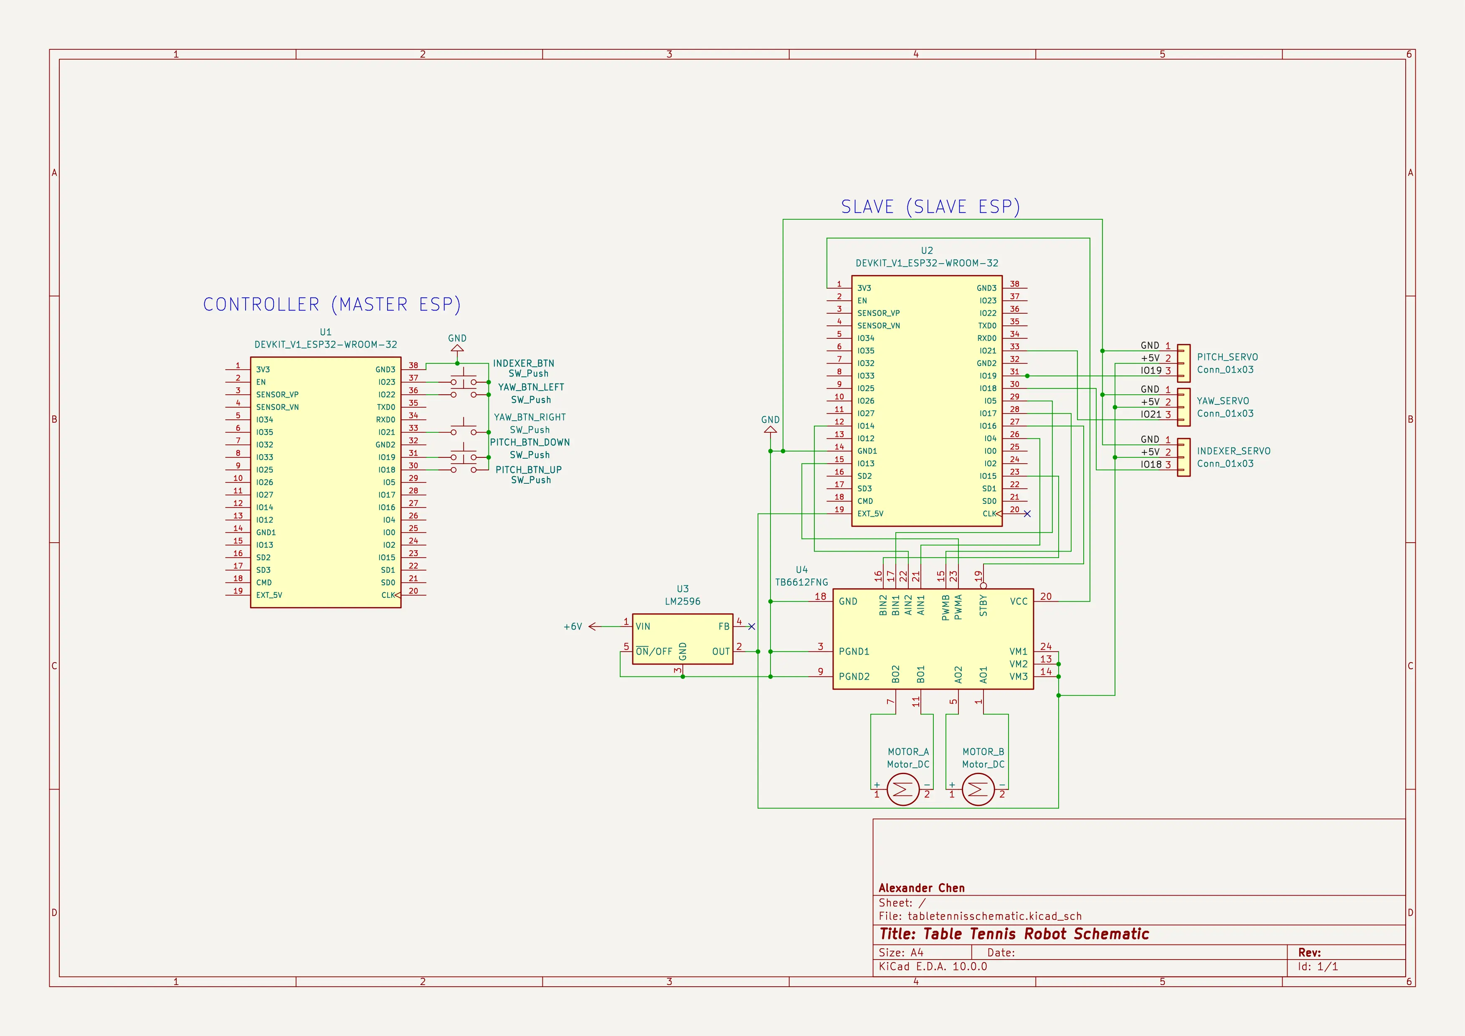Click the PGND2 pin label on U4

point(854,677)
